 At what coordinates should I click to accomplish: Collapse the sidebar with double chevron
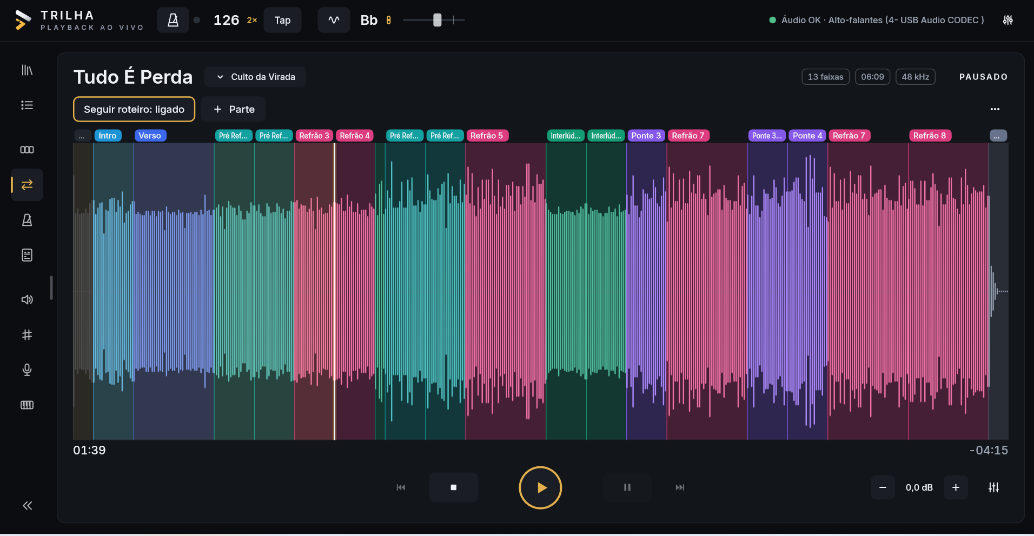pos(27,506)
